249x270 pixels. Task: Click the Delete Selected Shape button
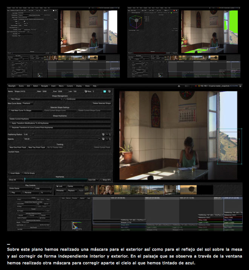[x=102, y=103]
